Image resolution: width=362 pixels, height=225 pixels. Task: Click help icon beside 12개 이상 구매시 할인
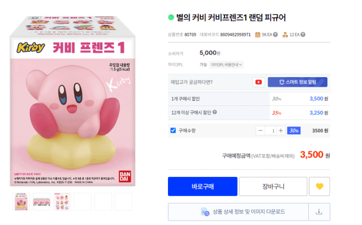tap(215, 112)
